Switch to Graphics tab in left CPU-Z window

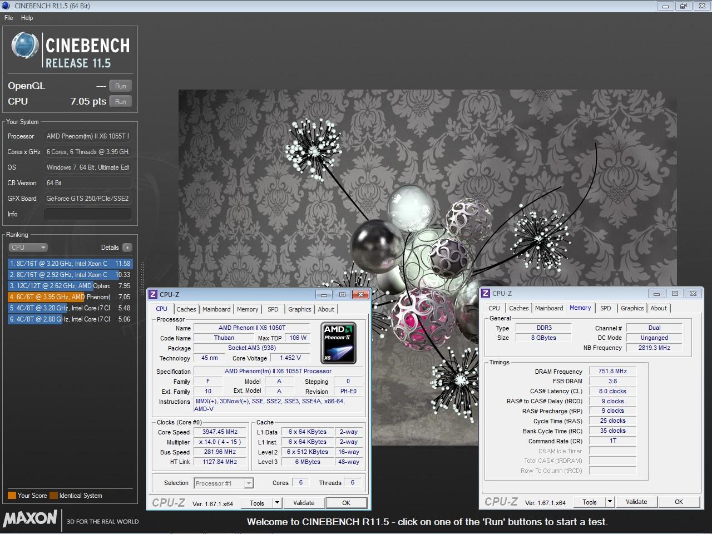coord(300,309)
